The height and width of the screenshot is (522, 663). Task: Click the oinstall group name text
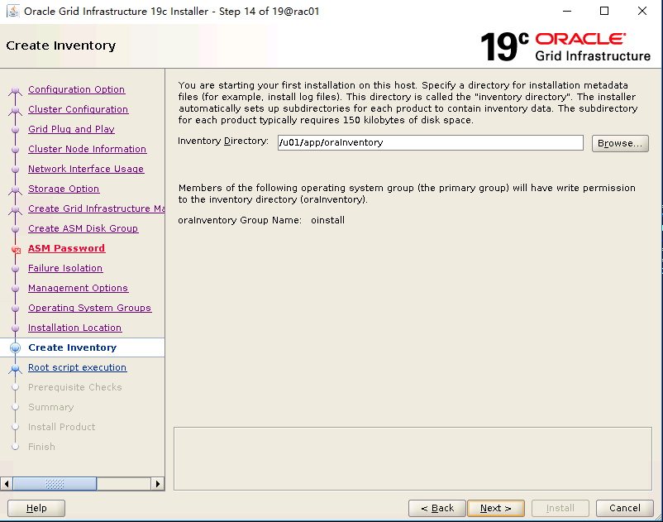[x=327, y=220]
